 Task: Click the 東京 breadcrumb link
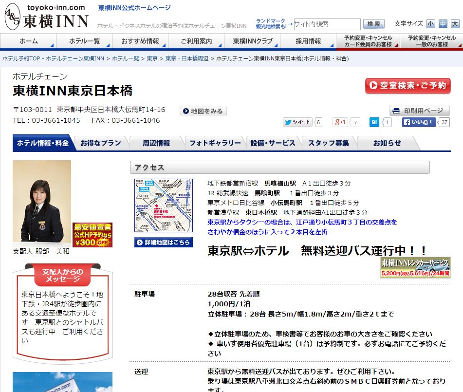pos(152,58)
